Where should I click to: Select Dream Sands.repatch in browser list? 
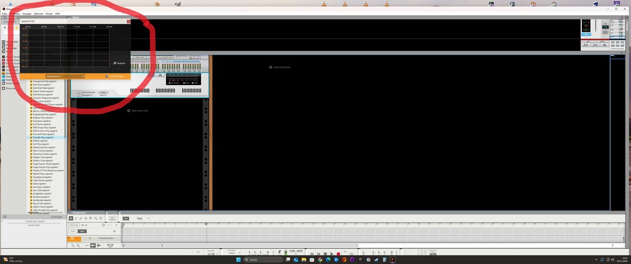43,91
